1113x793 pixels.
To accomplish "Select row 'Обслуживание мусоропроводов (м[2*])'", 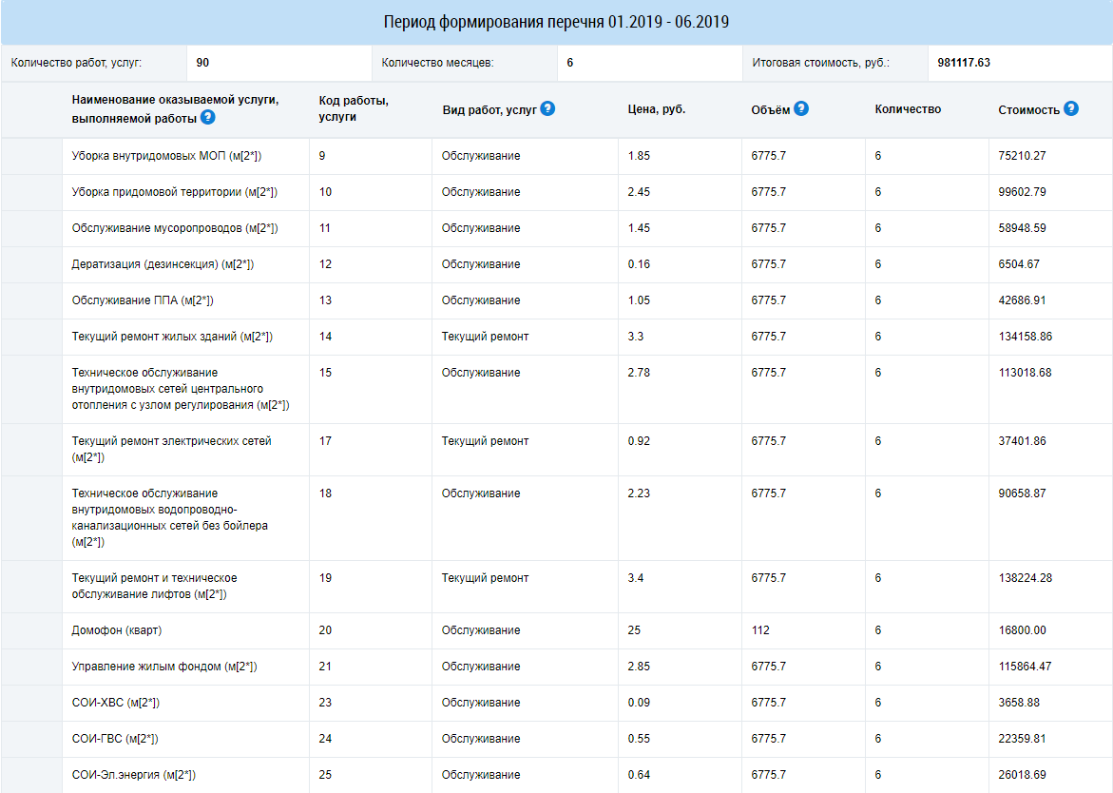I will (x=557, y=228).
